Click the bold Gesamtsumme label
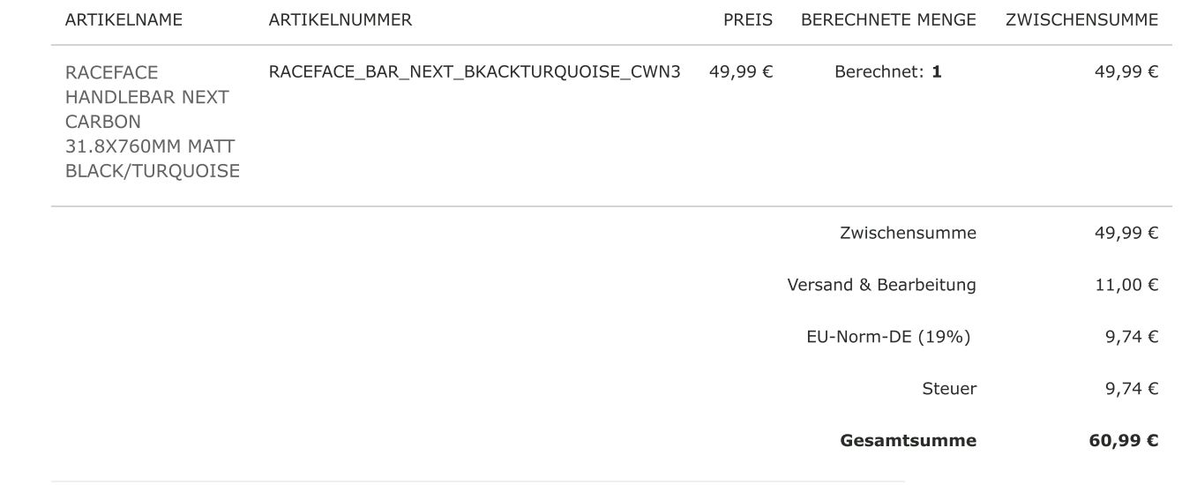Viewport: 1197px width, 485px height. click(x=908, y=441)
